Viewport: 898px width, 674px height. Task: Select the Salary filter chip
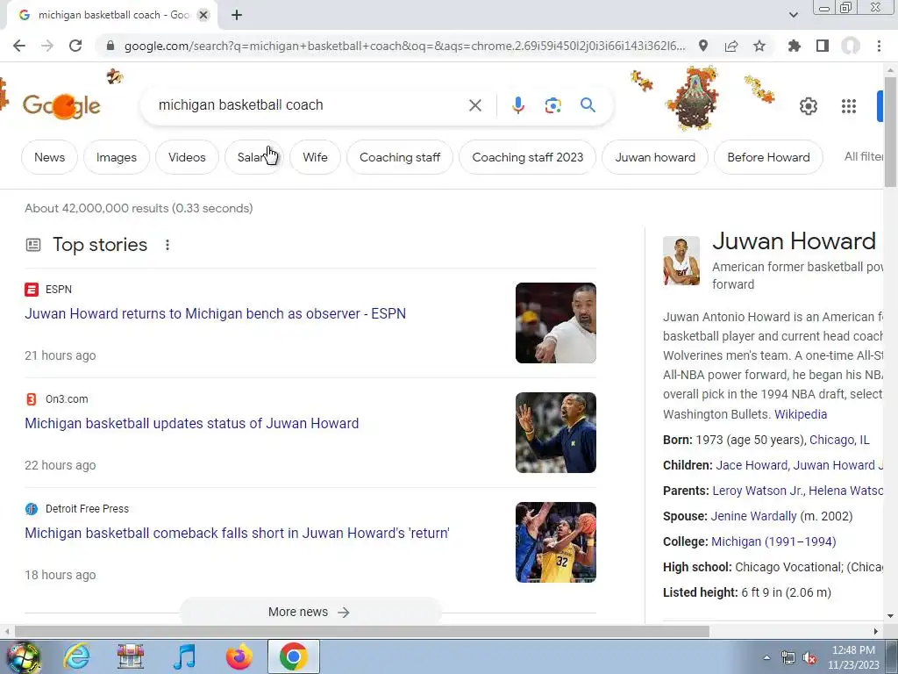(253, 157)
